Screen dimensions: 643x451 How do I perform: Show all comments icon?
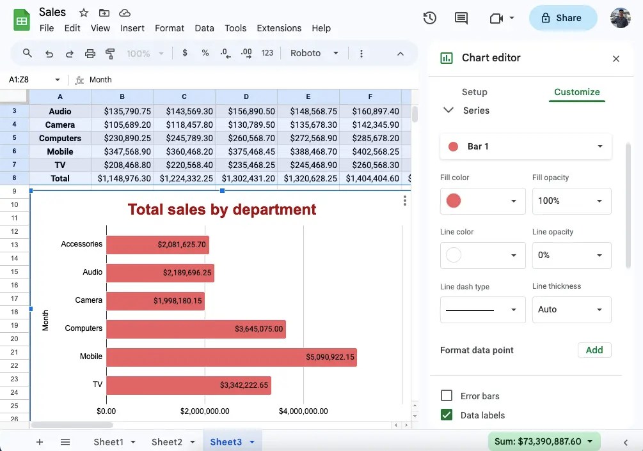click(x=461, y=18)
